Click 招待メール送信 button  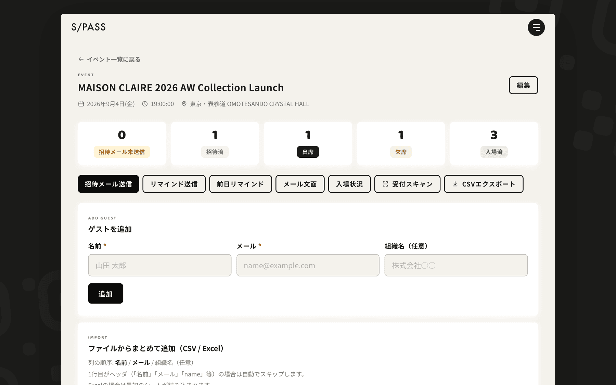pyautogui.click(x=108, y=184)
